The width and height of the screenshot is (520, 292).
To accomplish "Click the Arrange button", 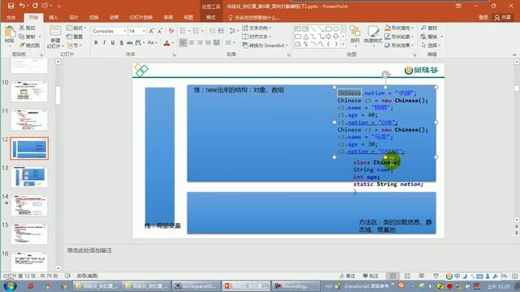I will [x=355, y=35].
